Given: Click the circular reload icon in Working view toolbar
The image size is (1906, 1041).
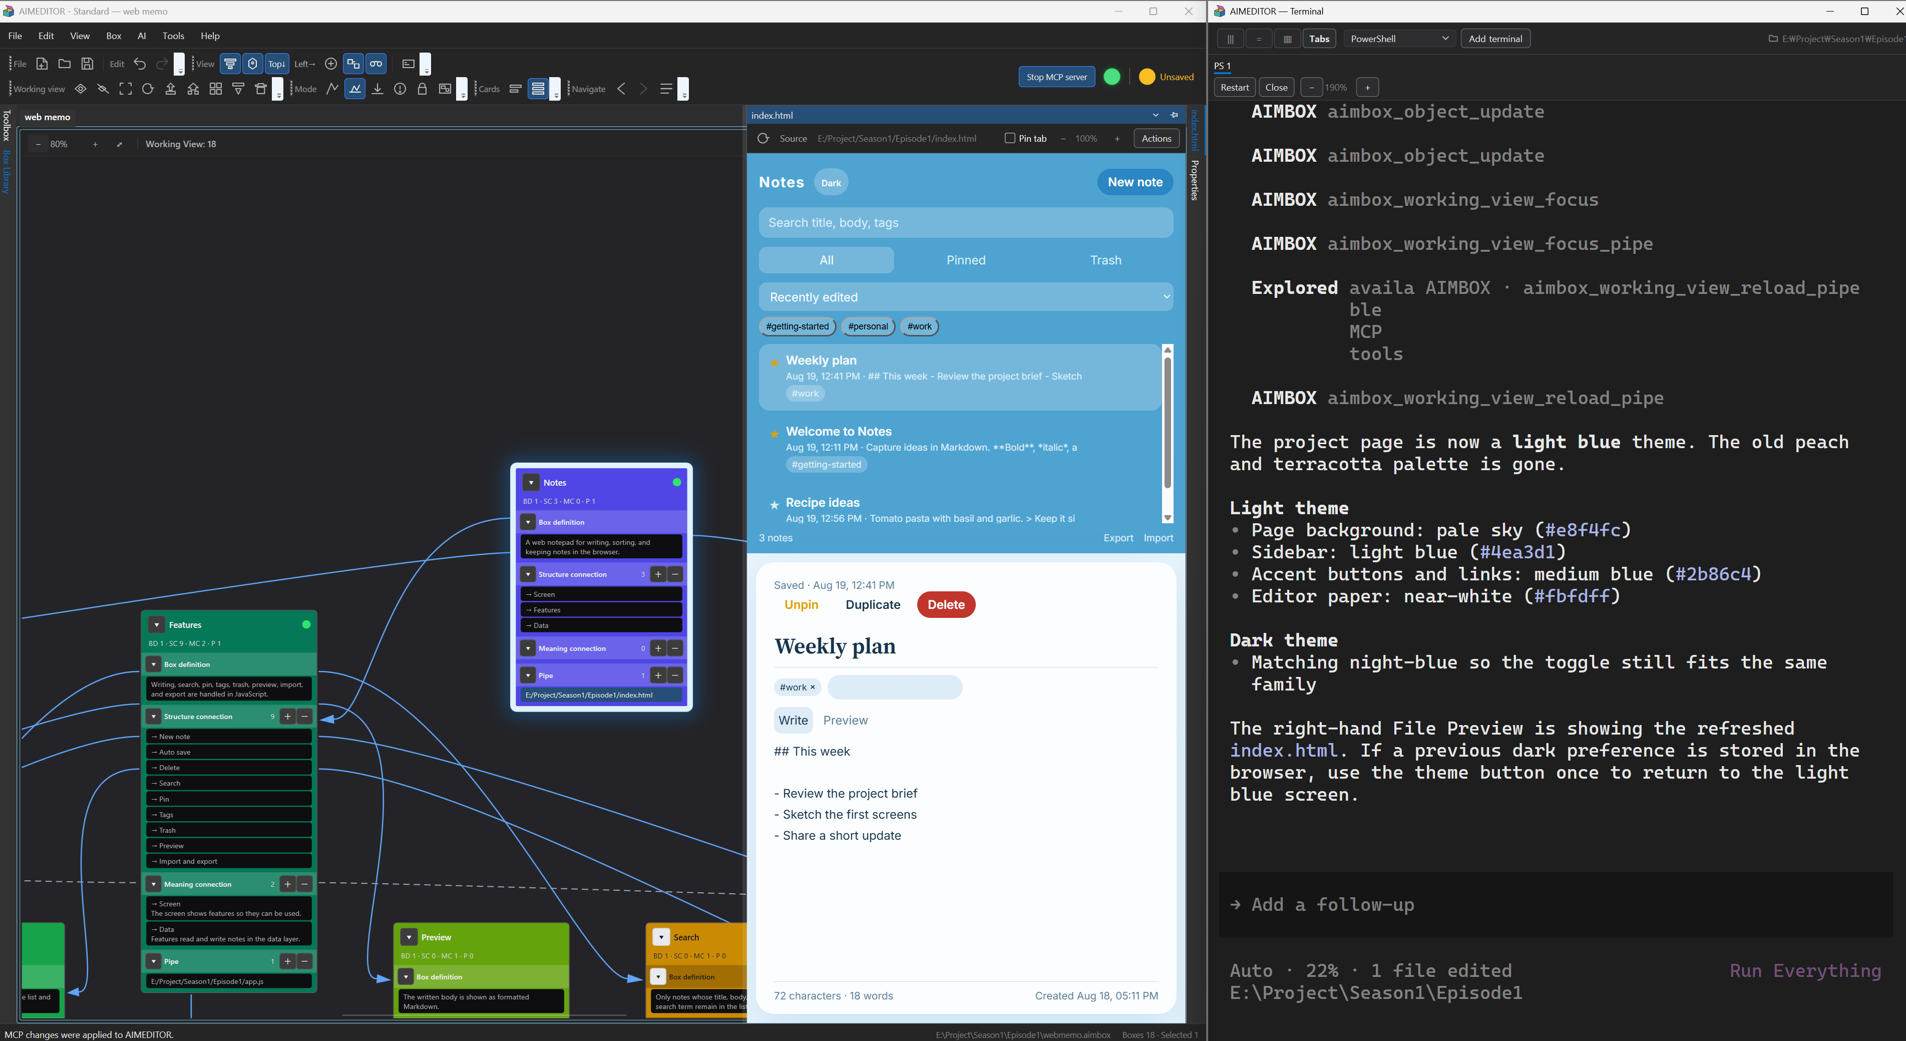Looking at the screenshot, I should tap(148, 89).
